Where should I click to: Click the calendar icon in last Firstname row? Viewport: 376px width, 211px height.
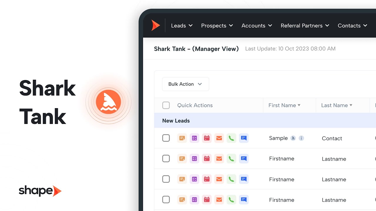tap(207, 200)
